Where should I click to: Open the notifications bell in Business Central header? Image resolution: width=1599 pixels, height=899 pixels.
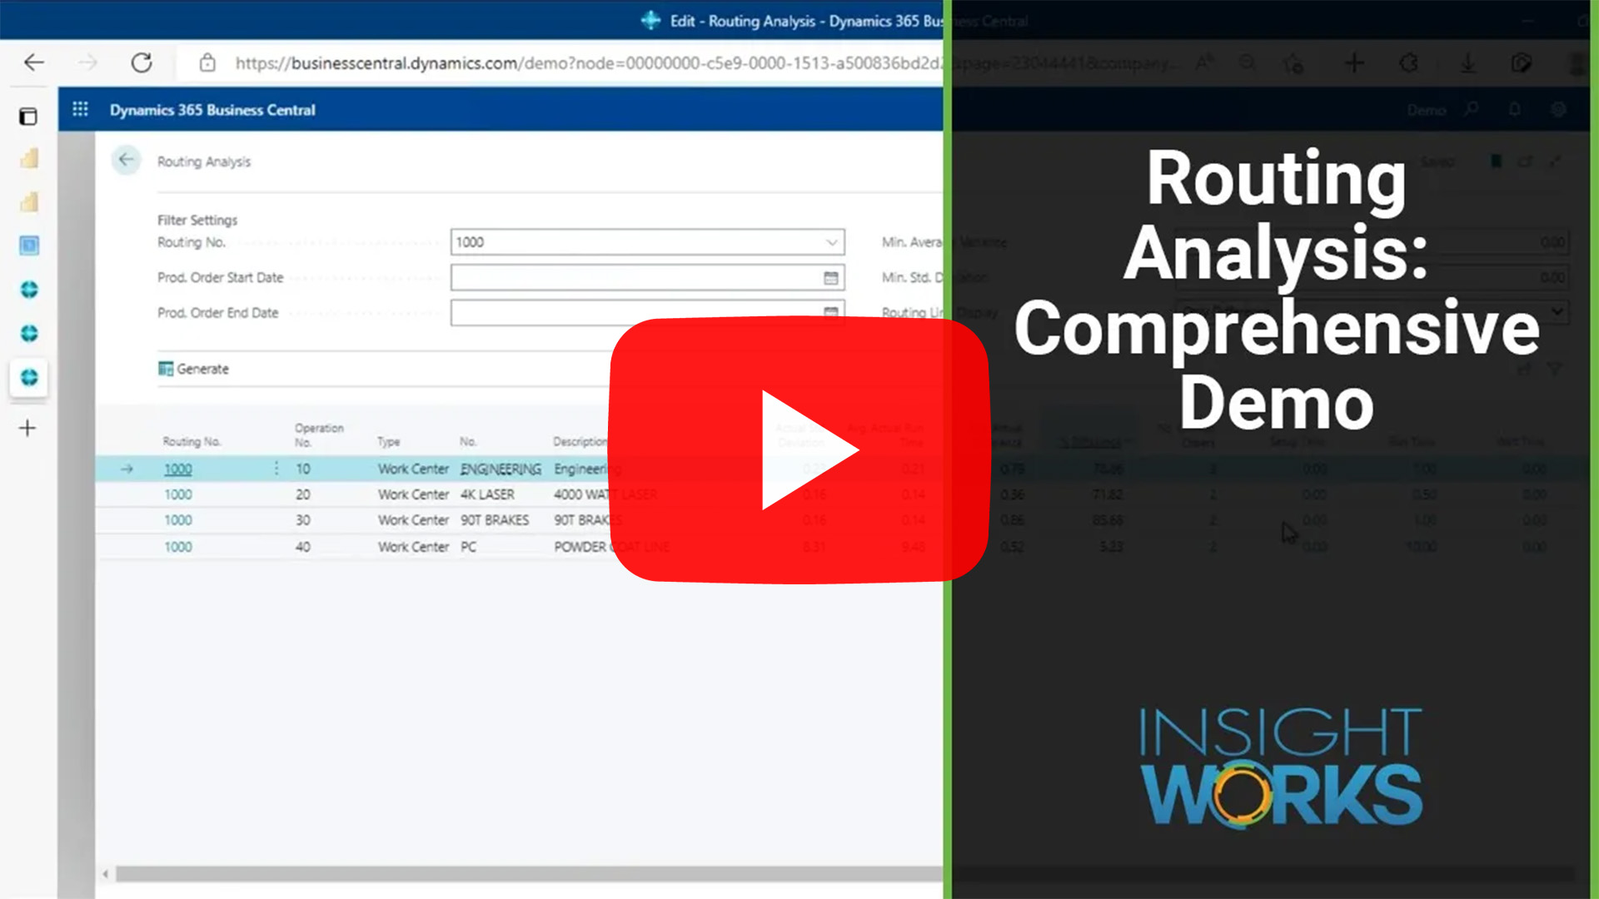tap(1514, 109)
